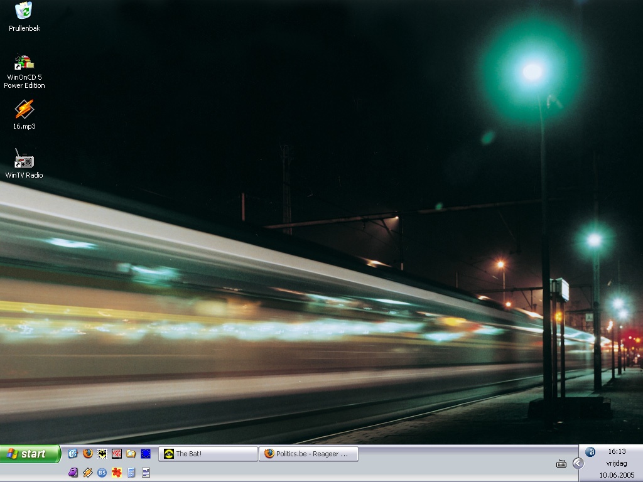Screen dimensions: 643x482
Task: Open the red flower quick launch icon
Action: click(117, 473)
